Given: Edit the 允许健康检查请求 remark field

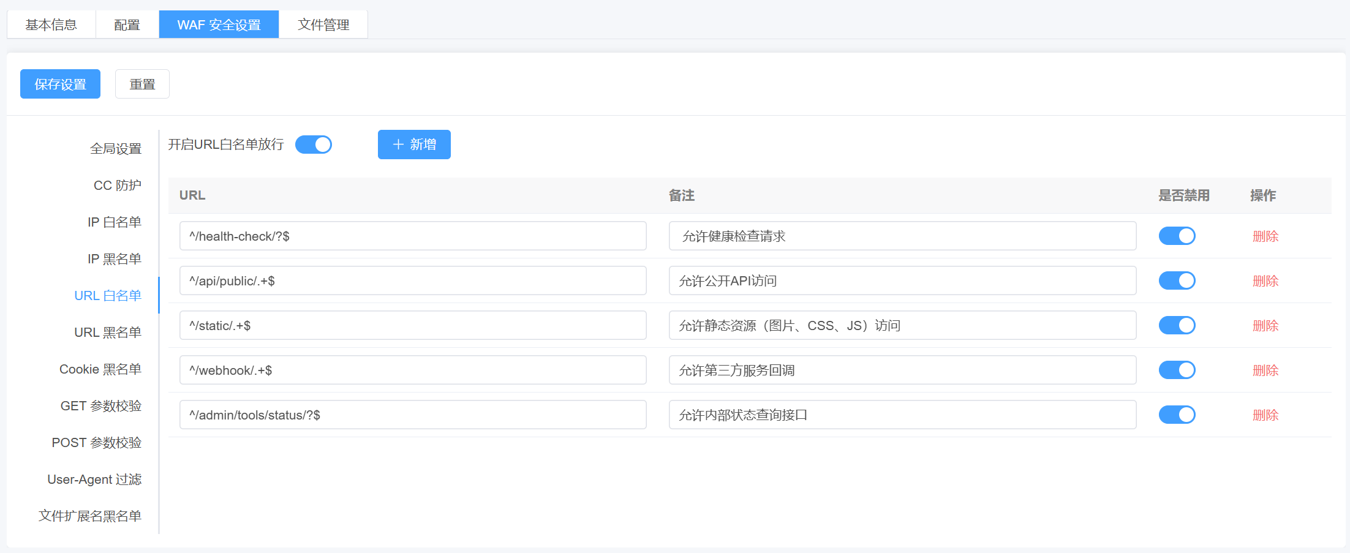Looking at the screenshot, I should pos(902,236).
